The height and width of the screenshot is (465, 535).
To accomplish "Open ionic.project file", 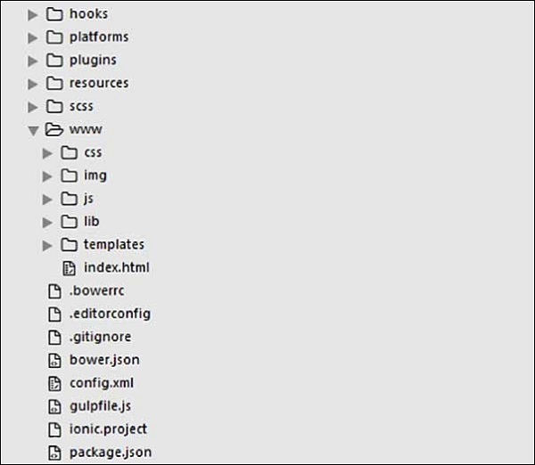I will (109, 429).
